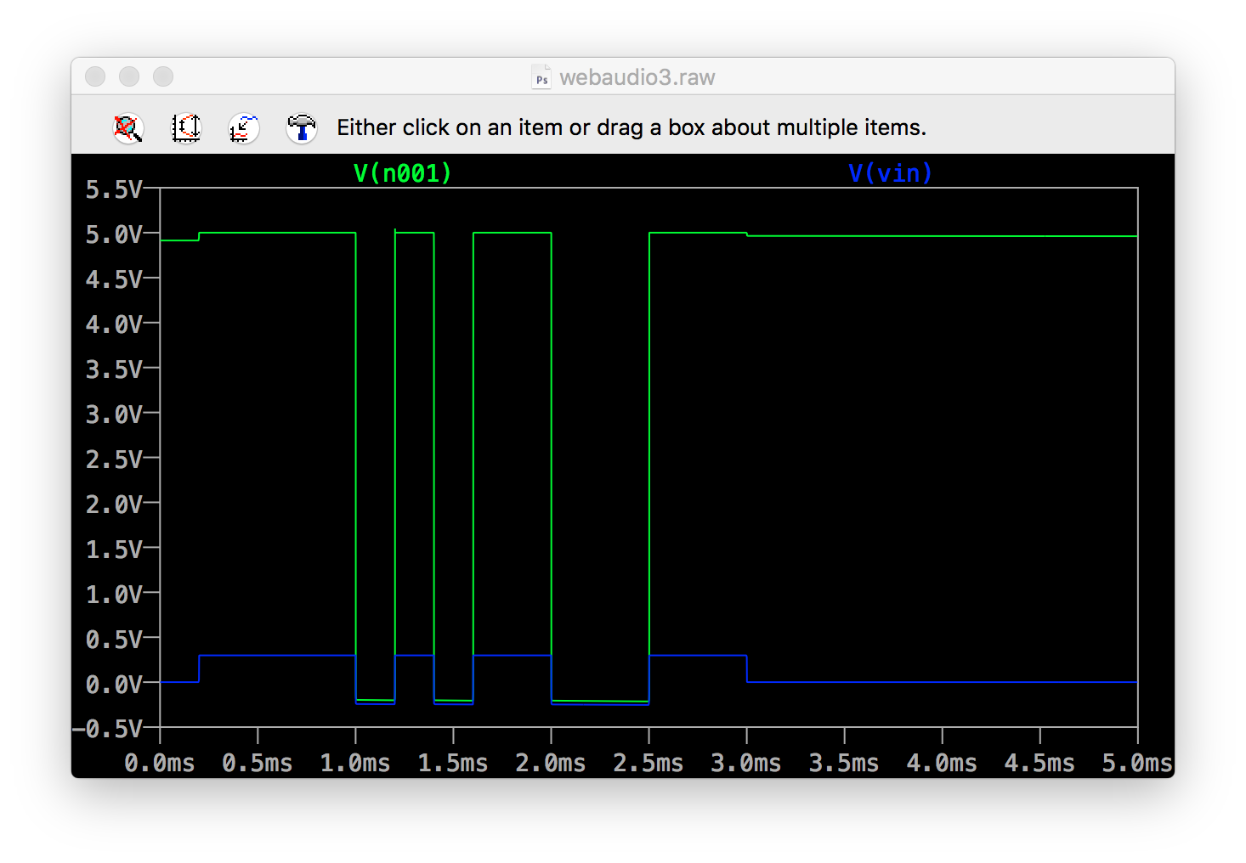Click the 5.0ms label on time axis

(1136, 763)
